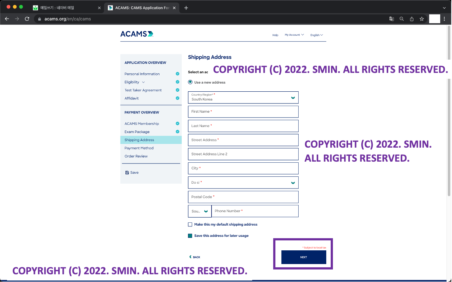Toggle Save this address for later usage
Image resolution: width=452 pixels, height=282 pixels.
190,236
